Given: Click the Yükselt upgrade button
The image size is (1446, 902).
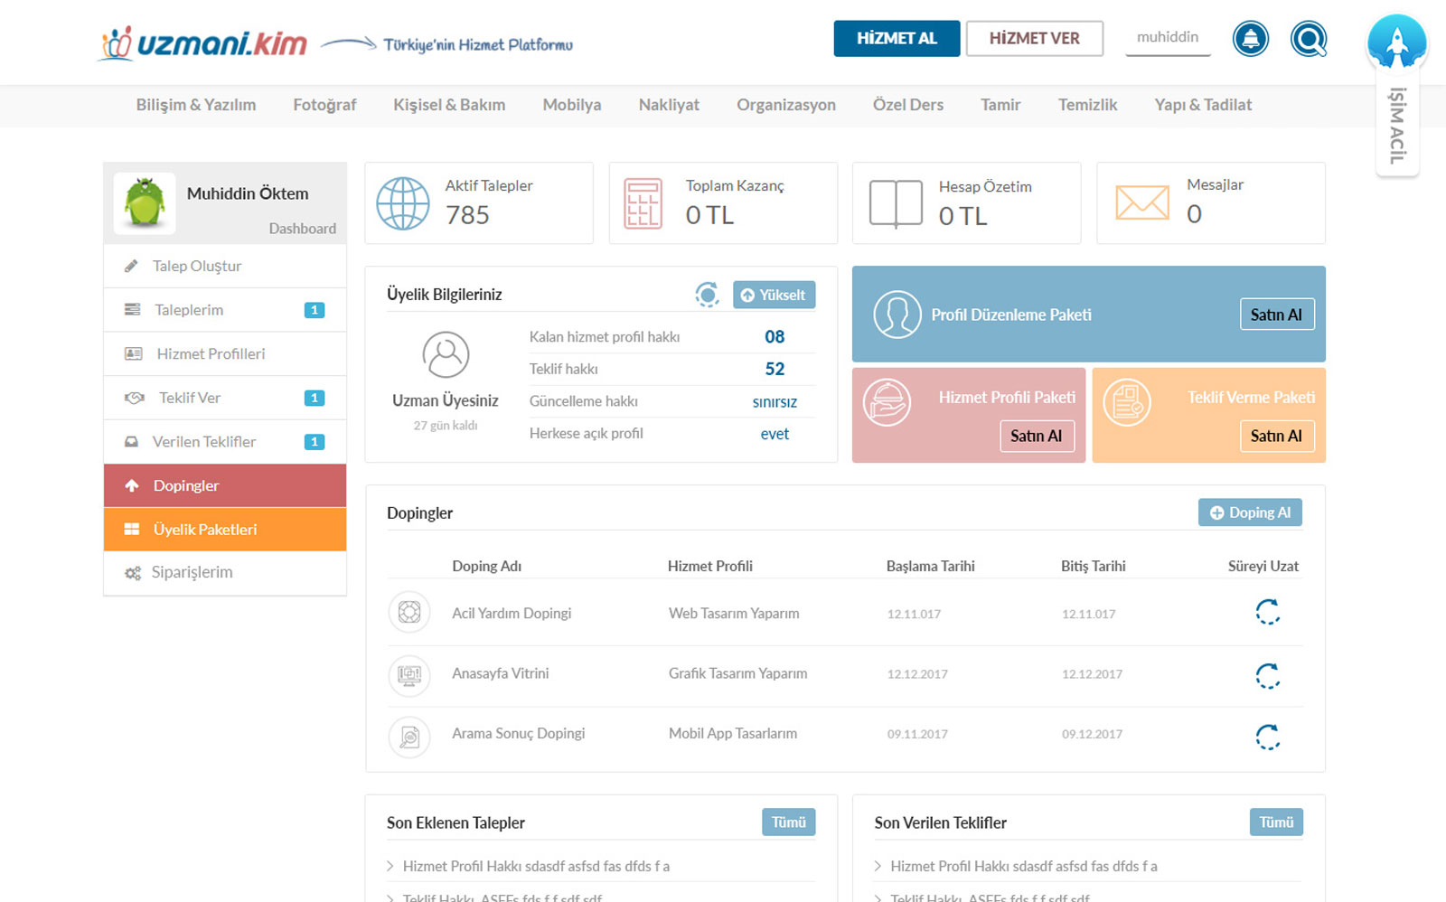Looking at the screenshot, I should tap(774, 295).
